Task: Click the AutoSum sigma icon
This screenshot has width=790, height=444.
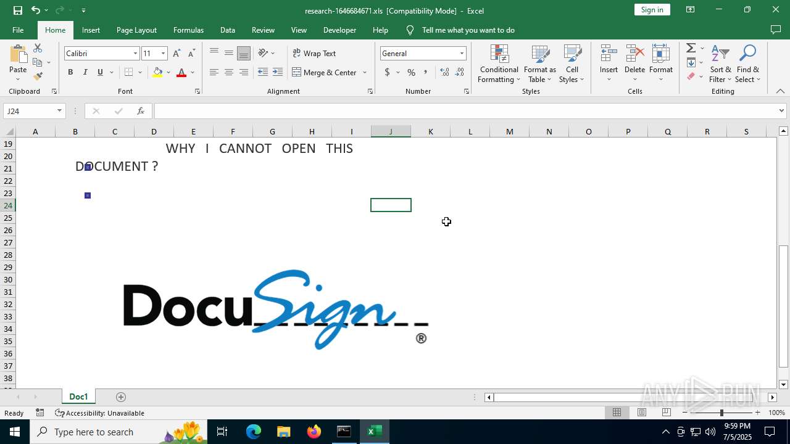Action: 691,48
